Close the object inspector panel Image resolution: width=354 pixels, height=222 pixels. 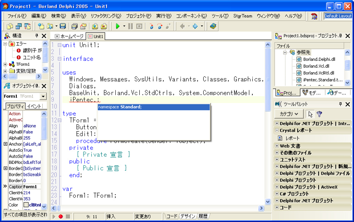[44, 86]
